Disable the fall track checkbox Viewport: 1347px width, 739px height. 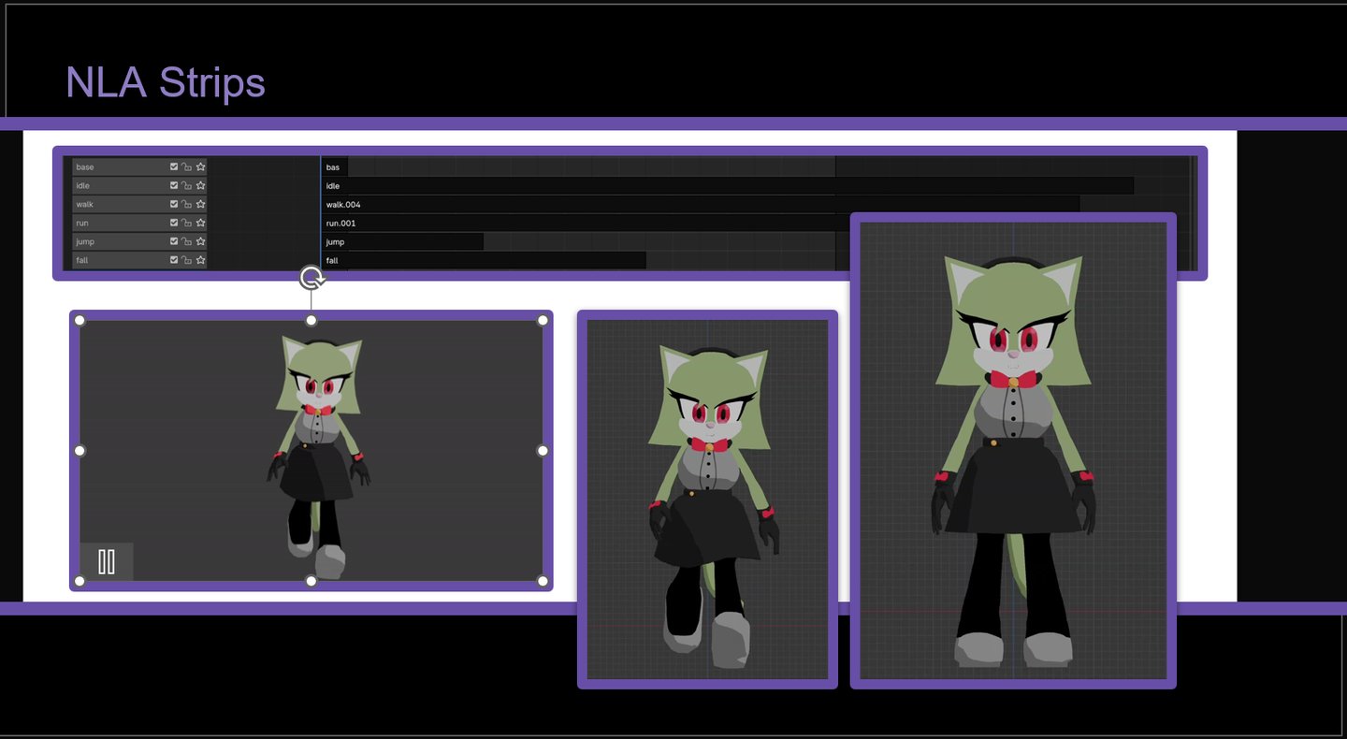[x=174, y=260]
